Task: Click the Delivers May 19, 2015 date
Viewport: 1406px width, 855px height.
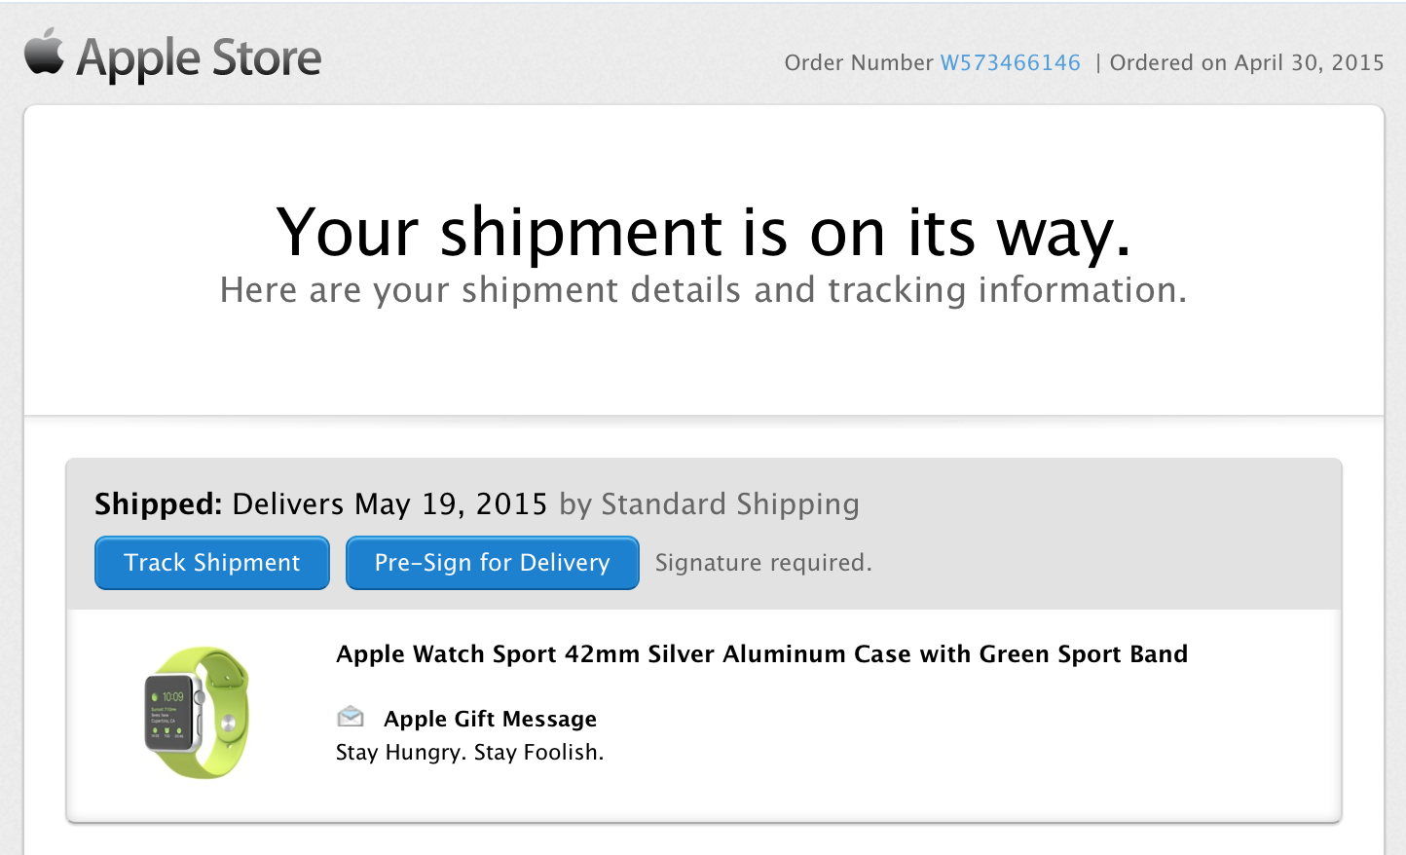Action: [389, 504]
